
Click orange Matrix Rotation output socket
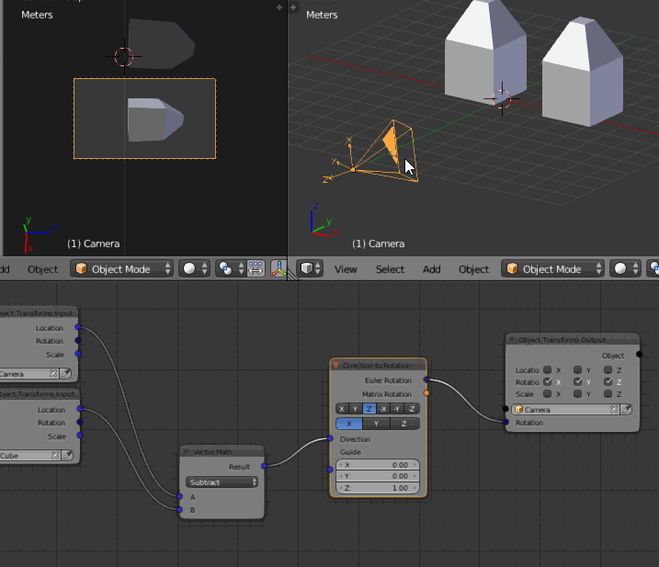tap(426, 393)
